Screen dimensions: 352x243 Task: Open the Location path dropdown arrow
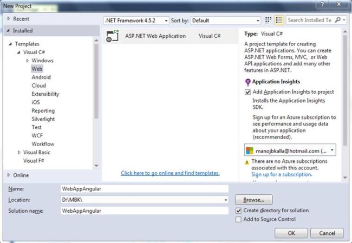click(226, 200)
